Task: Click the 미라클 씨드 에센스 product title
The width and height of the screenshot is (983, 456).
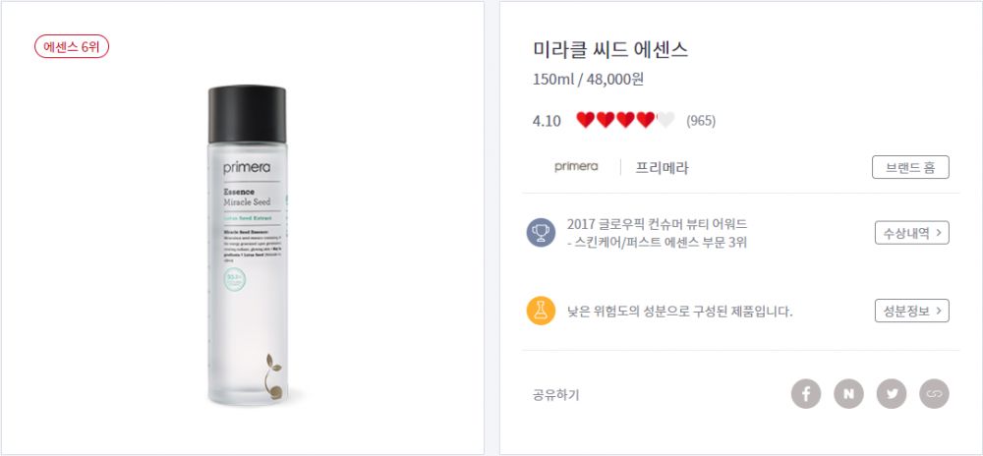Action: 609,50
